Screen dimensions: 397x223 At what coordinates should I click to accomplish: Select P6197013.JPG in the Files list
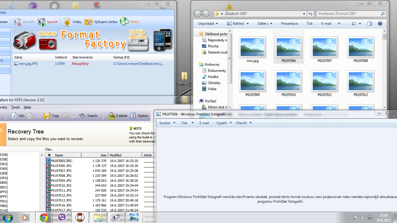[x=61, y=200]
